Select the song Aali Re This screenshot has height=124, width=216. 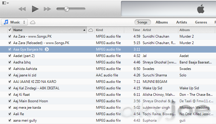coord(19,114)
